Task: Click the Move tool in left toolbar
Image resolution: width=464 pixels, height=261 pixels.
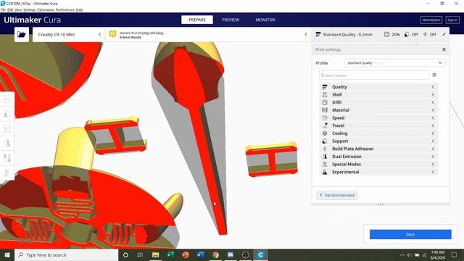Action: click(7, 99)
